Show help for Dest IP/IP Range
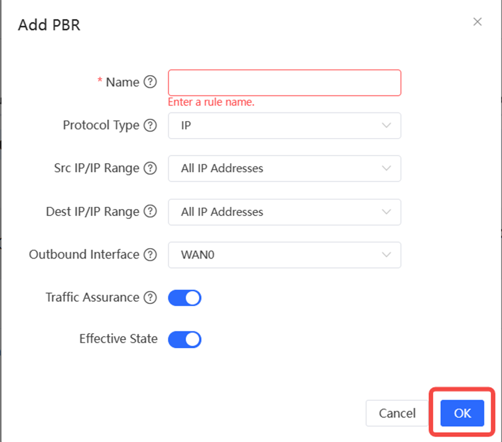Image resolution: width=502 pixels, height=442 pixels. [151, 211]
